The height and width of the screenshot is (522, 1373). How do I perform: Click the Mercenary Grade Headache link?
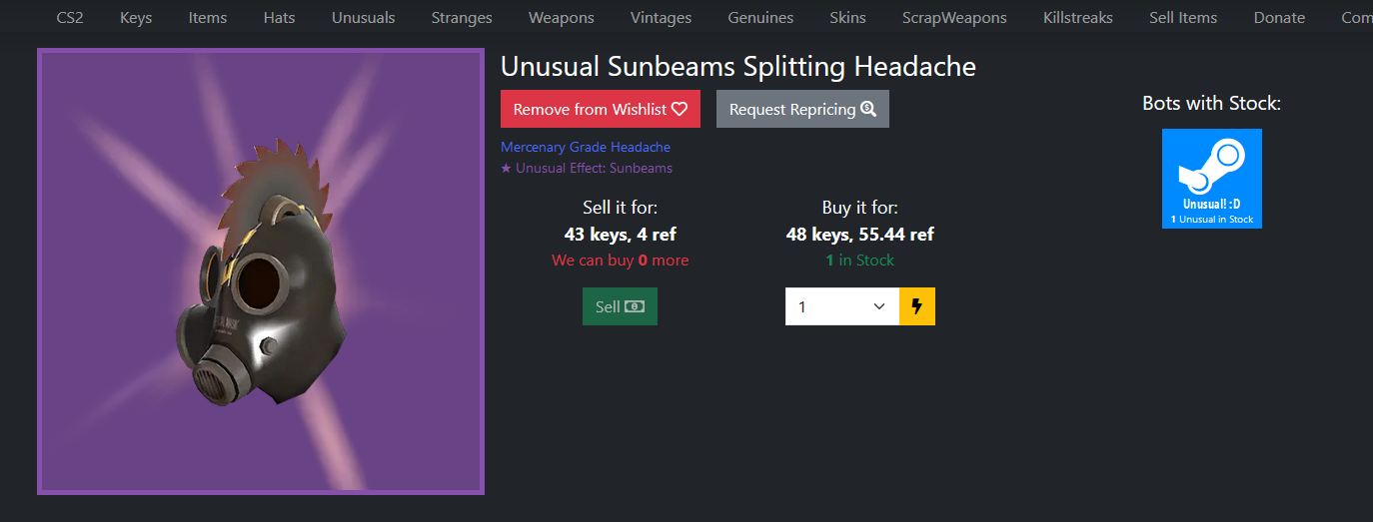point(585,147)
